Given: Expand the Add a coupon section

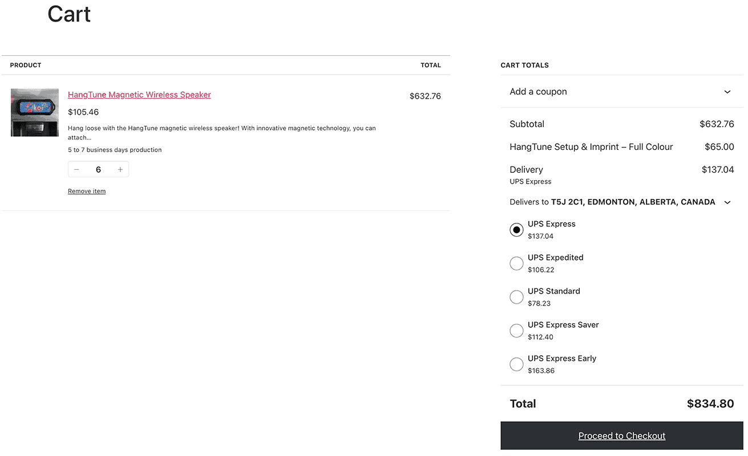Looking at the screenshot, I should coord(622,91).
